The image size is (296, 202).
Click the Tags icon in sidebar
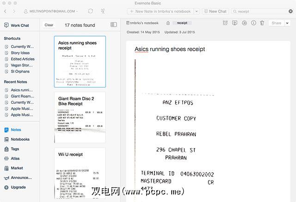6,149
